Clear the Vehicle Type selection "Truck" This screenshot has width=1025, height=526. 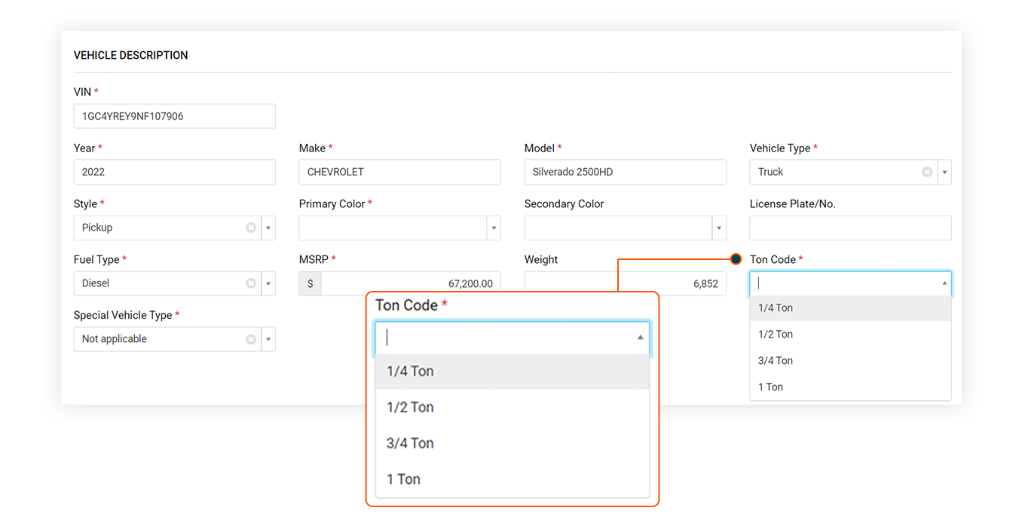[927, 172]
